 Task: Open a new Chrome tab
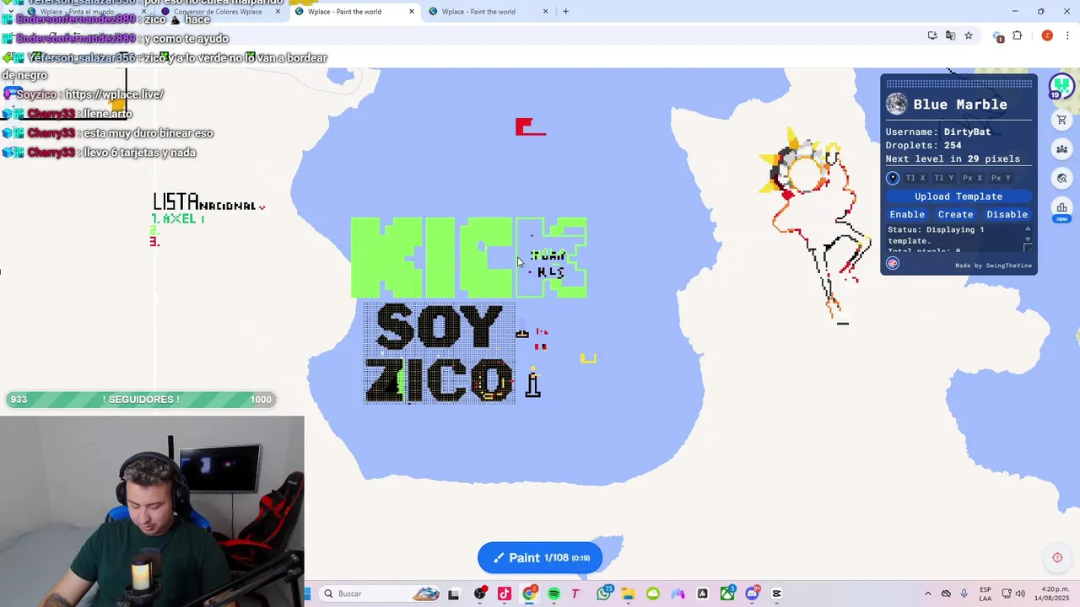pos(565,12)
